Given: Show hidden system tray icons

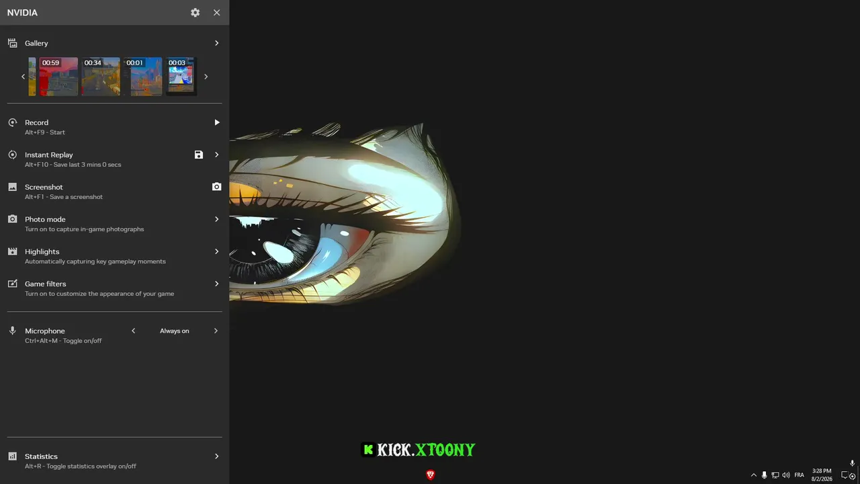Looking at the screenshot, I should click(754, 475).
